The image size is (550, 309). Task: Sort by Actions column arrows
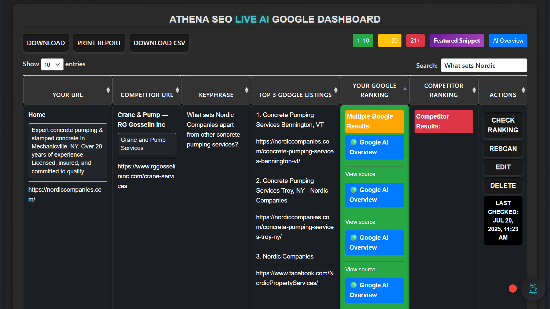pyautogui.click(x=523, y=90)
